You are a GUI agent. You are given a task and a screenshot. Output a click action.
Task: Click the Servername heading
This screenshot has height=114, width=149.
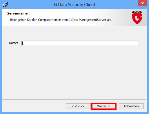click(17, 13)
